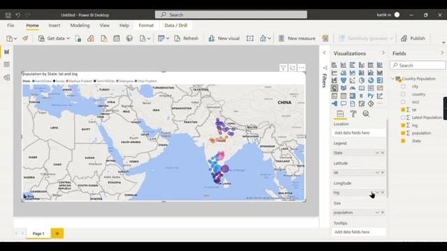
Task: Select the Funnel chart visual
Action: pyautogui.click(x=344, y=80)
